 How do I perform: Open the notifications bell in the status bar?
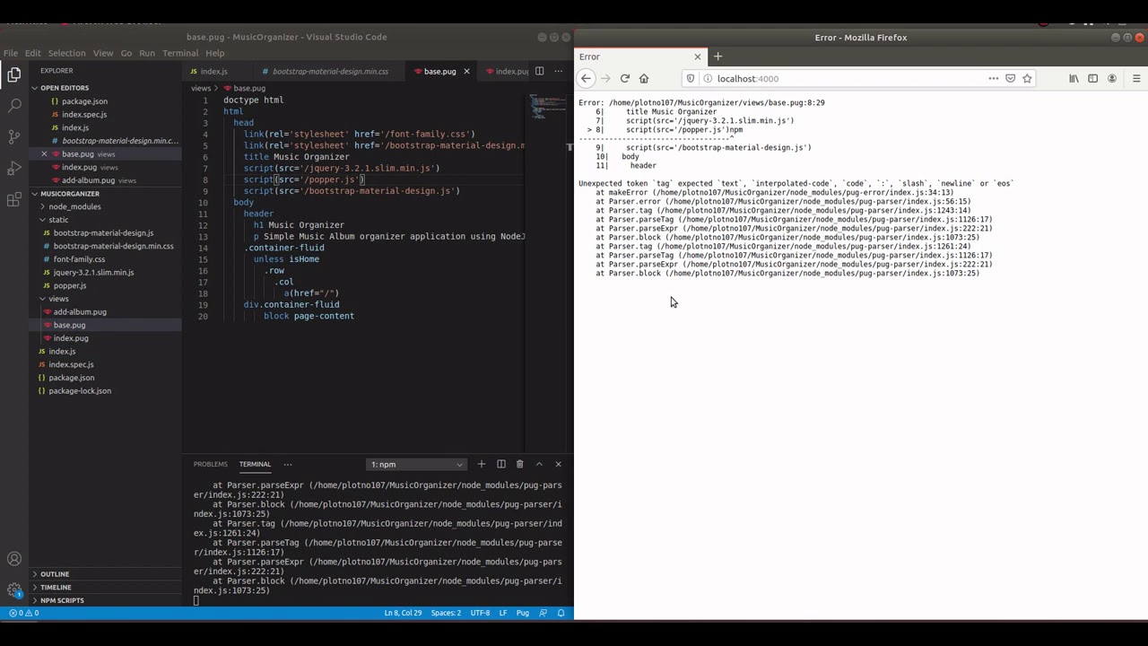tap(561, 613)
